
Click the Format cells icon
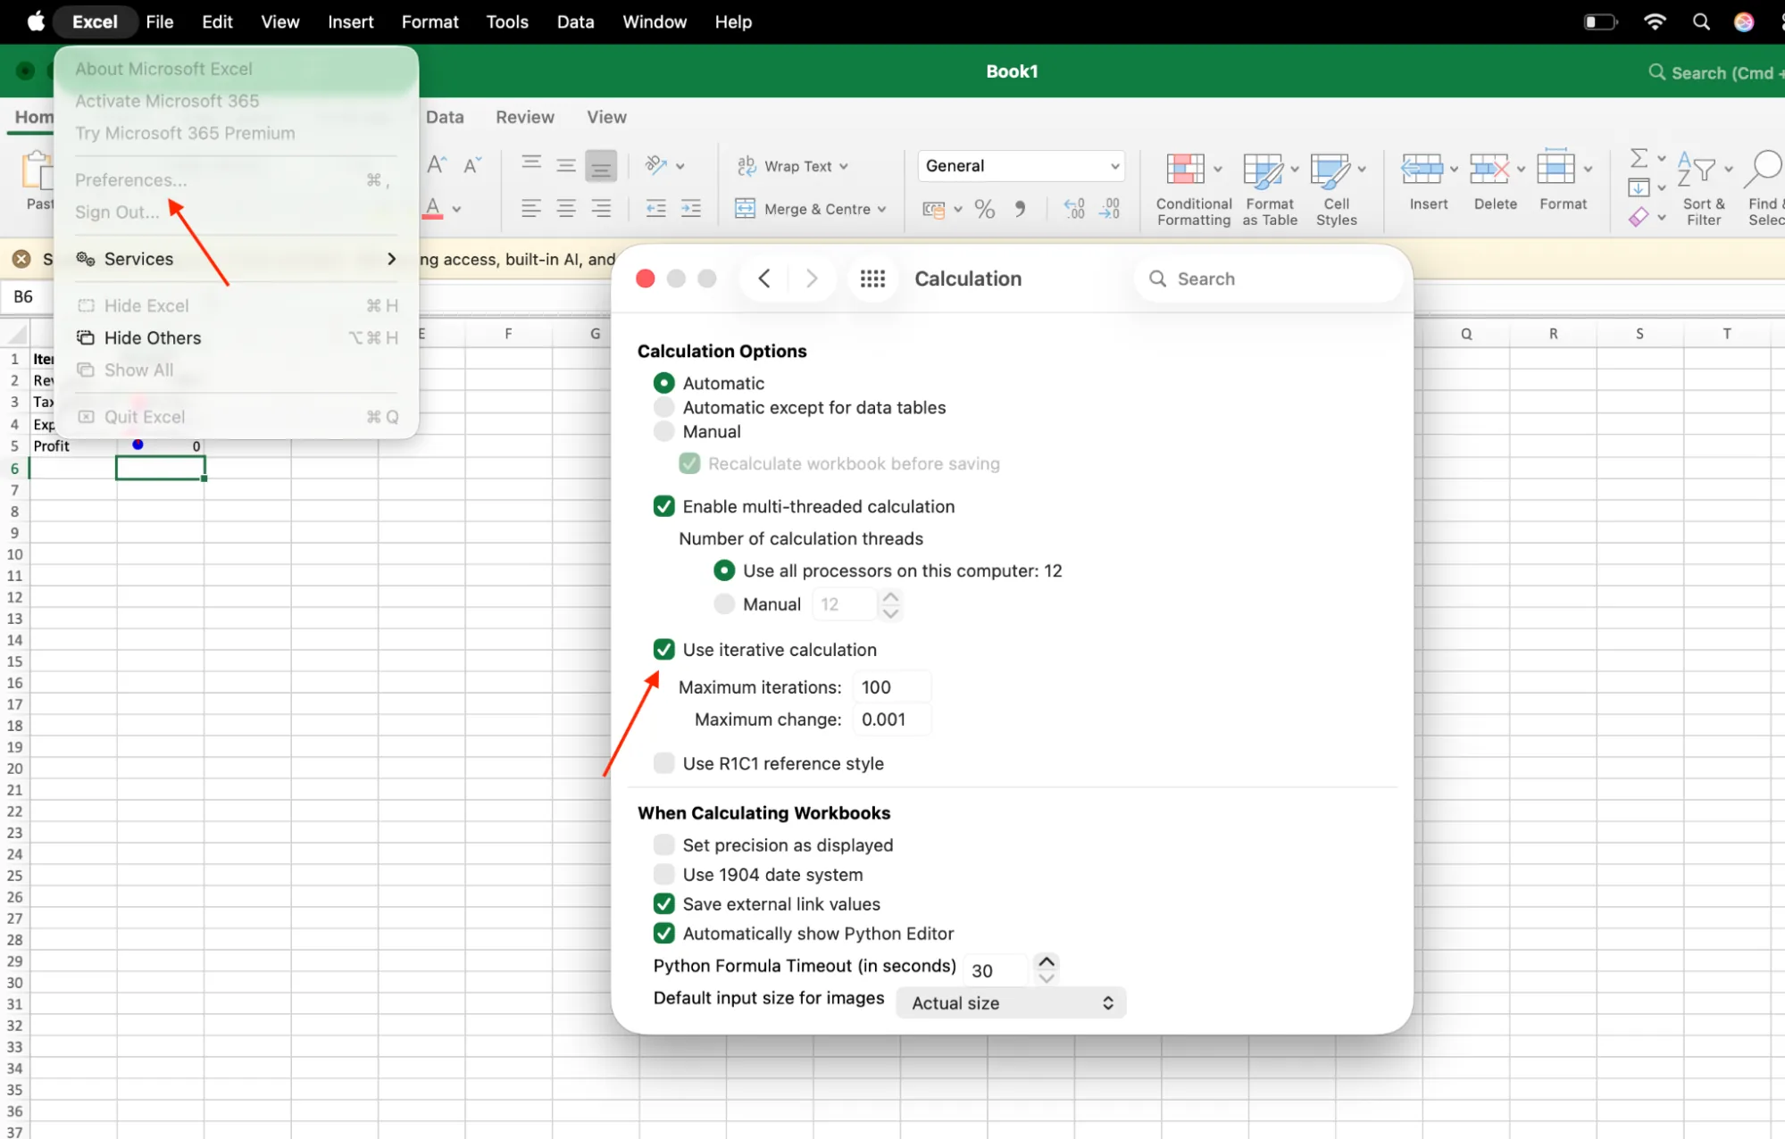[x=1556, y=168]
